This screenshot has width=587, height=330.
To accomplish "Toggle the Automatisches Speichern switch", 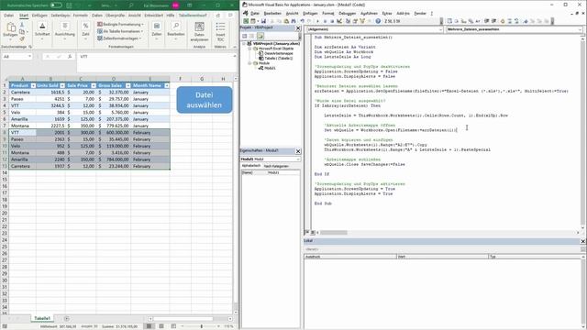I will (56, 5).
